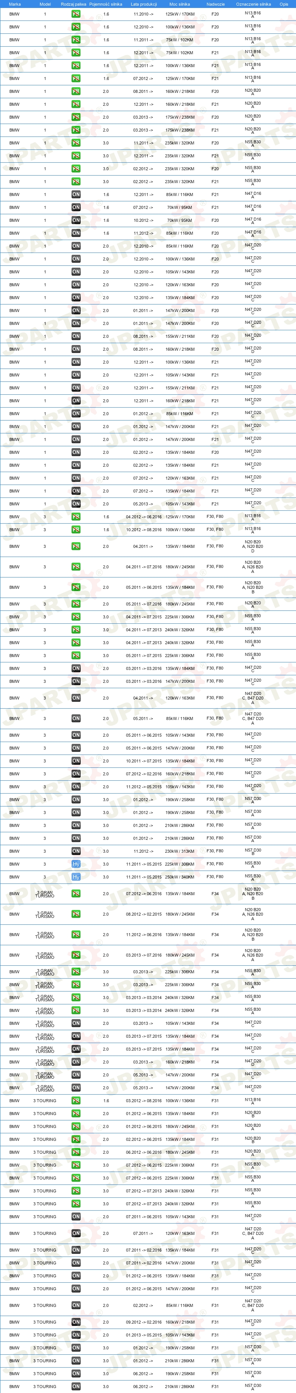Select petrol icon in 175kW/238KM F21 row
This screenshot has height=1393, width=296.
click(76, 130)
